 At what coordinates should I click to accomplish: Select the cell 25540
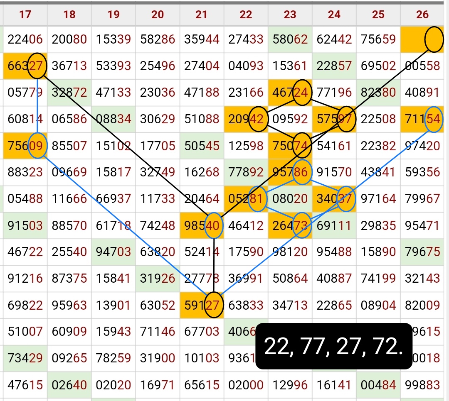(x=69, y=252)
